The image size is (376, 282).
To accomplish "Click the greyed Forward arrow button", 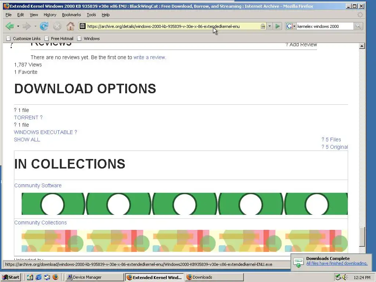I will coord(26,26).
